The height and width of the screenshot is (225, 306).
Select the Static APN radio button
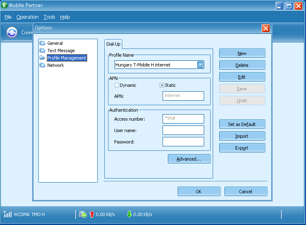click(162, 85)
